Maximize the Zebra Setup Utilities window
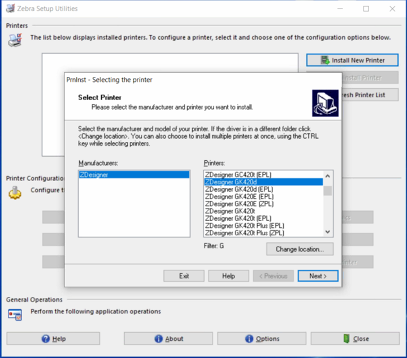The width and height of the screenshot is (407, 358). 366,9
